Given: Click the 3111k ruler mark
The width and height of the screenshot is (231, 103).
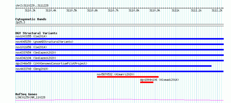Looking at the screenshot, I should point(176,10).
